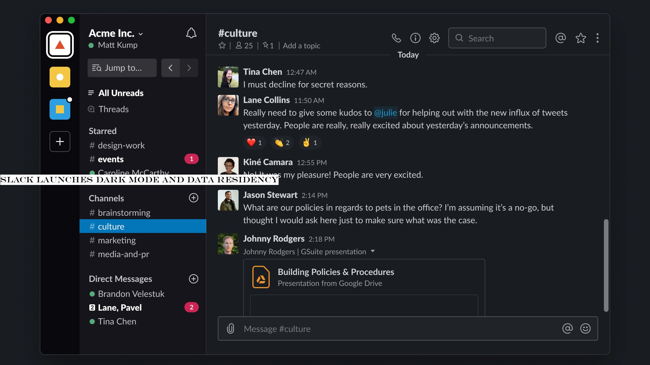Image resolution: width=650 pixels, height=365 pixels.
Task: Click the 2:18 PM message timestamp
Action: pos(322,239)
